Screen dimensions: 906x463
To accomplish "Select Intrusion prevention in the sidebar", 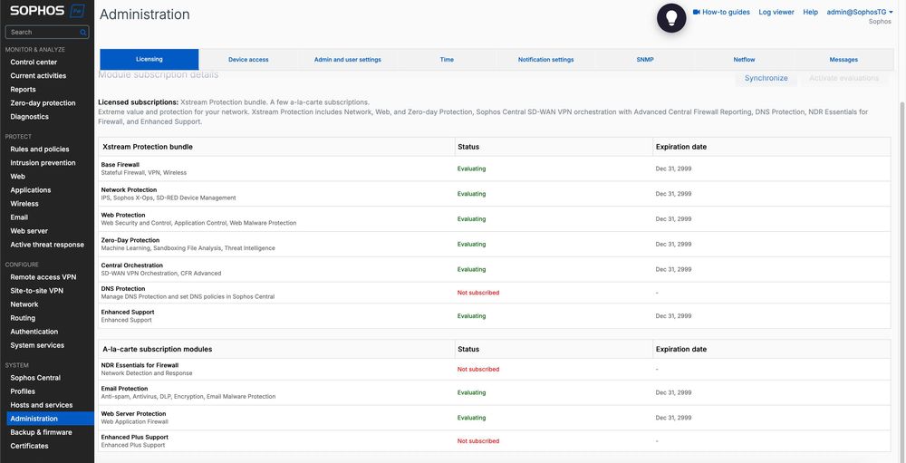I will (x=43, y=163).
